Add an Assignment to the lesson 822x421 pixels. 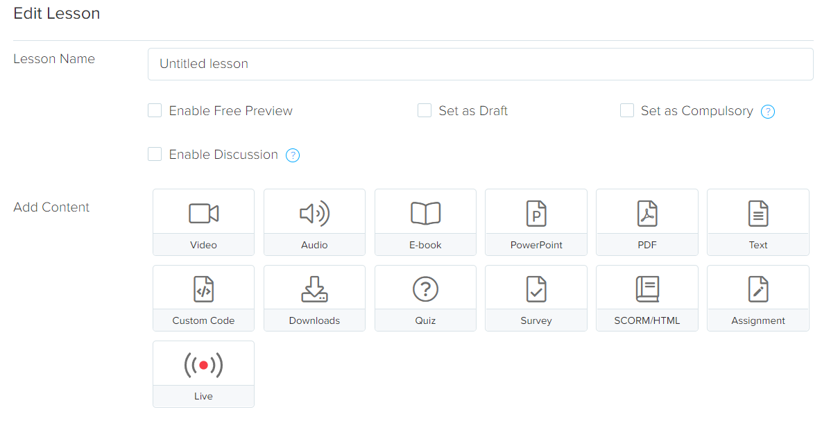[x=758, y=298]
